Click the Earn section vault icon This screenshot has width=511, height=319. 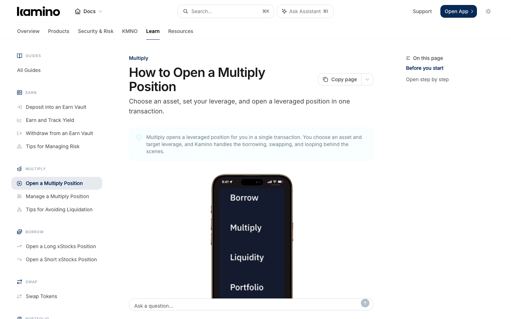pos(20,93)
